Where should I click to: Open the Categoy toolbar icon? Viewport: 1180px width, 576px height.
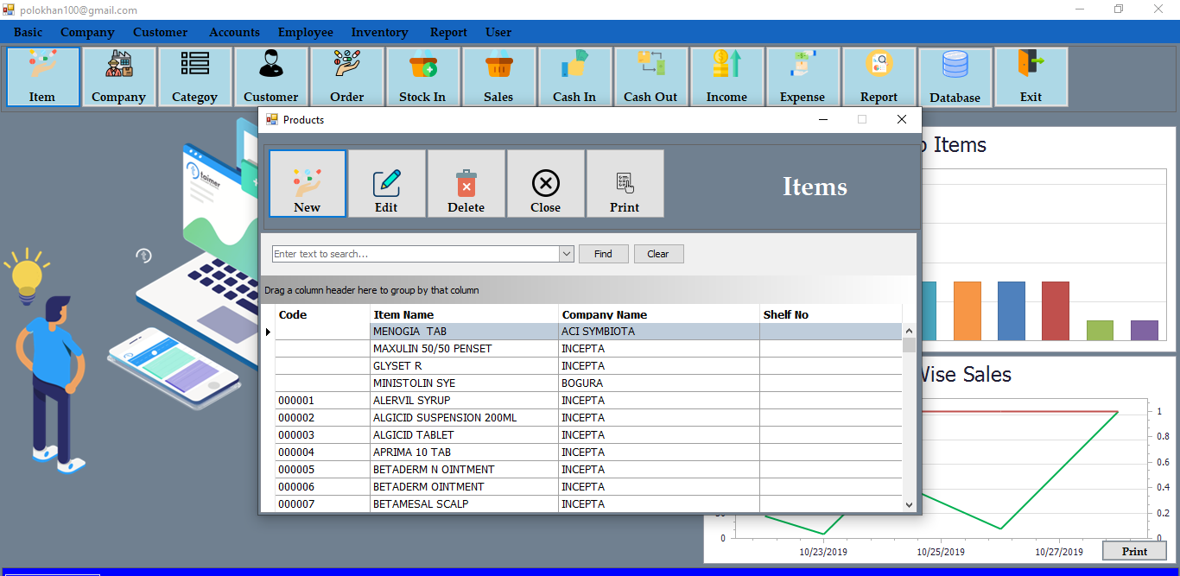(x=194, y=77)
